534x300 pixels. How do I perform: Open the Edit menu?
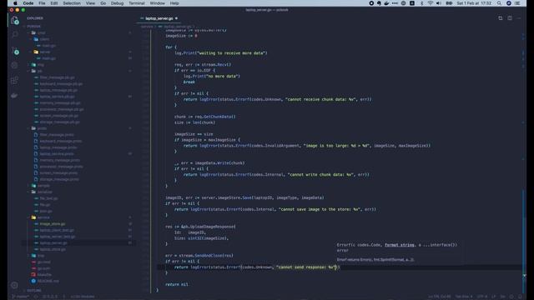click(54, 3)
